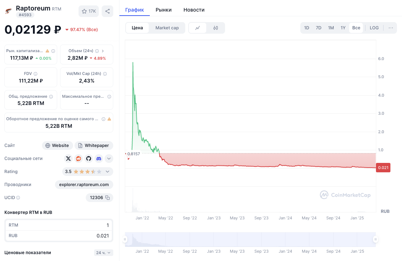The image size is (402, 261).
Task: Open Reddit social link
Action: point(79,159)
